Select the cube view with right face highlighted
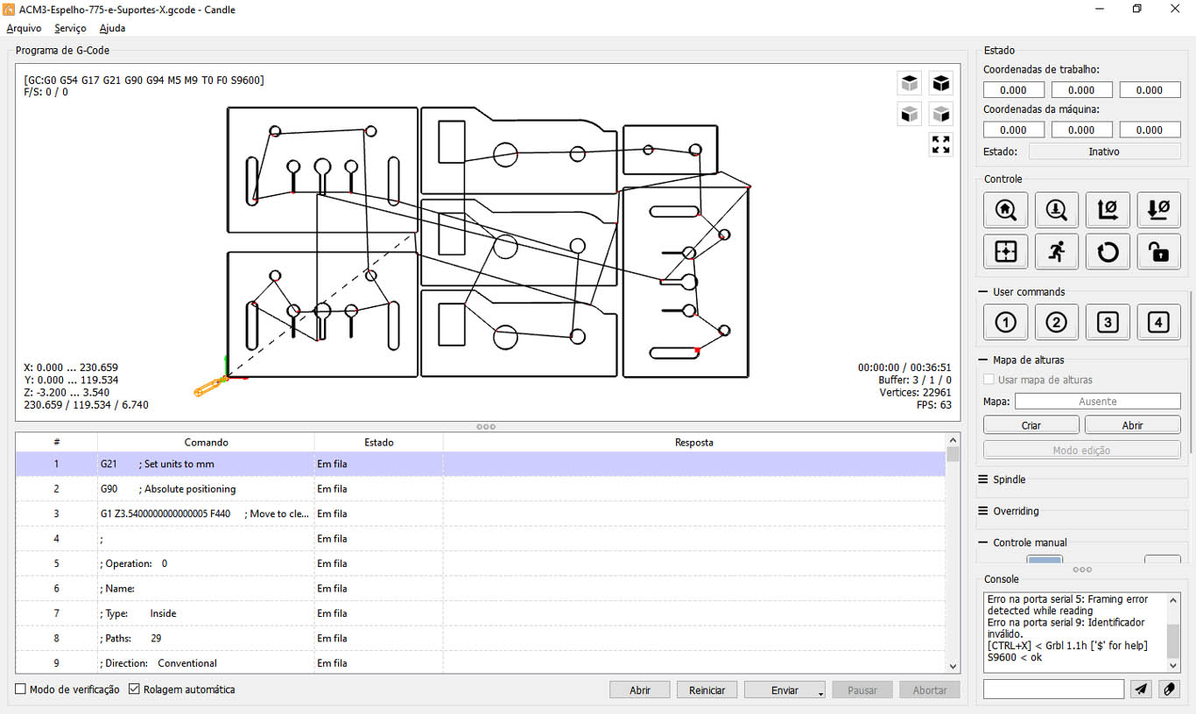 pyautogui.click(x=941, y=114)
